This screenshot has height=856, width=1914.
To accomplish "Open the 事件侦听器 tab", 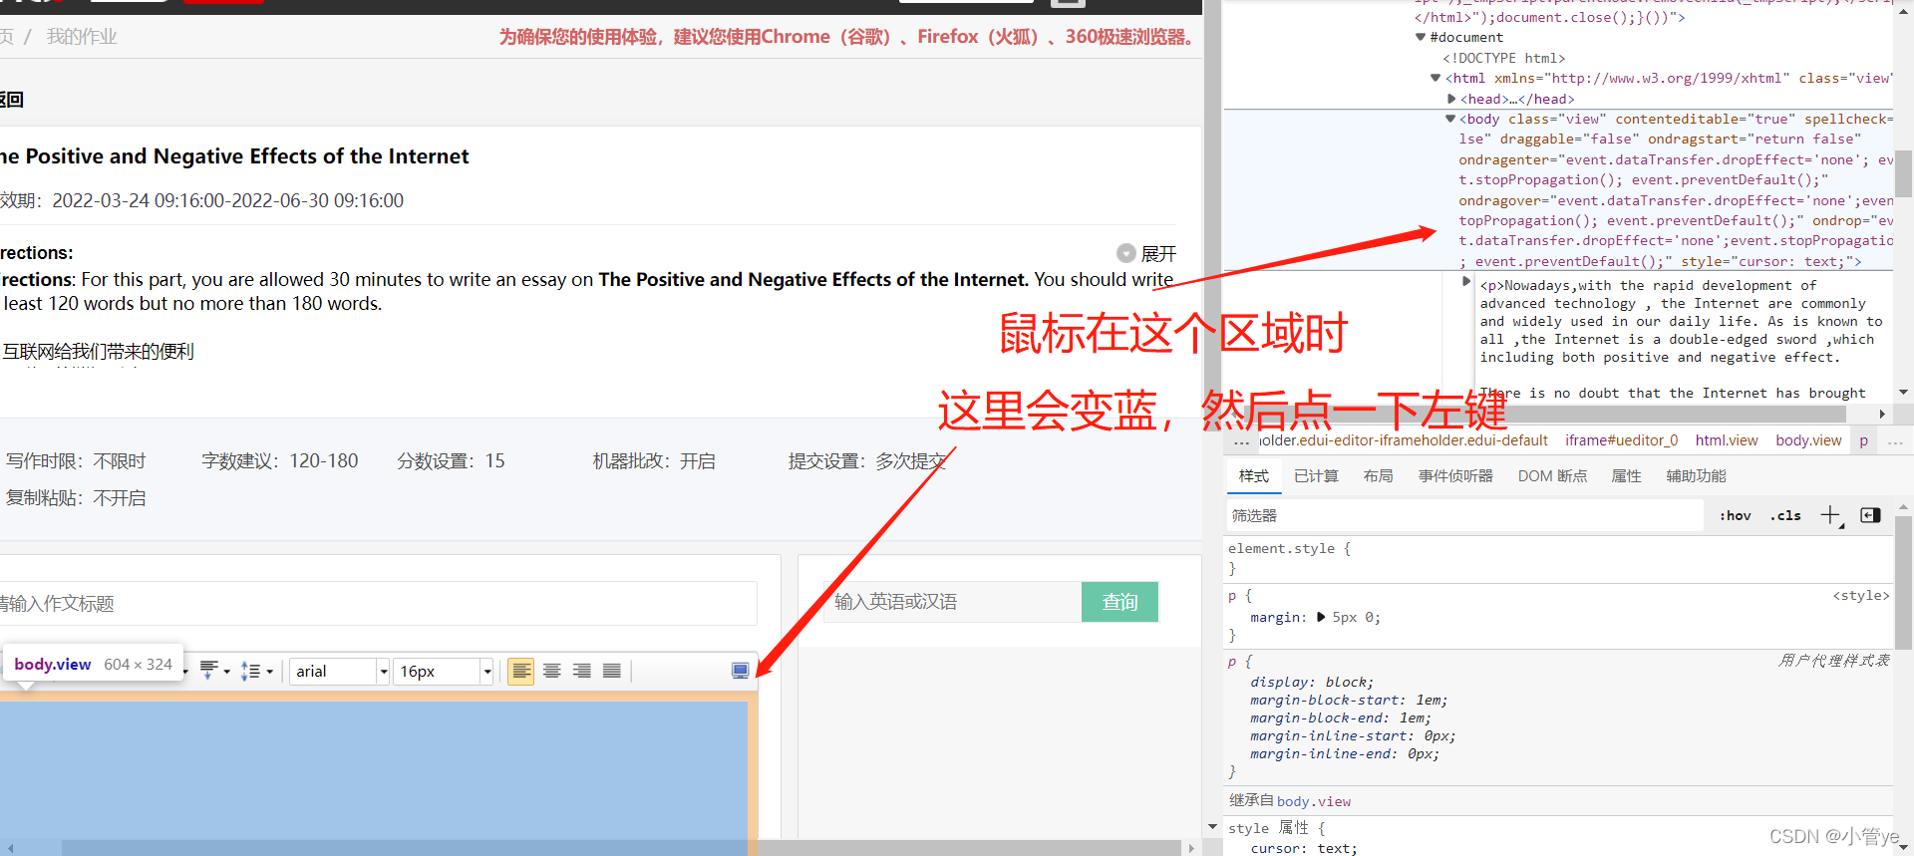I will 1455,476.
